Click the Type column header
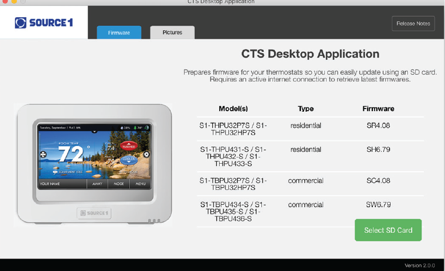Viewport: 445px width, 271px height. click(x=305, y=108)
